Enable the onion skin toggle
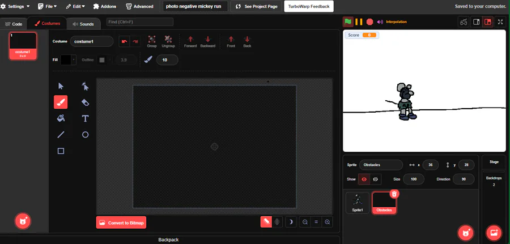 [x=266, y=222]
